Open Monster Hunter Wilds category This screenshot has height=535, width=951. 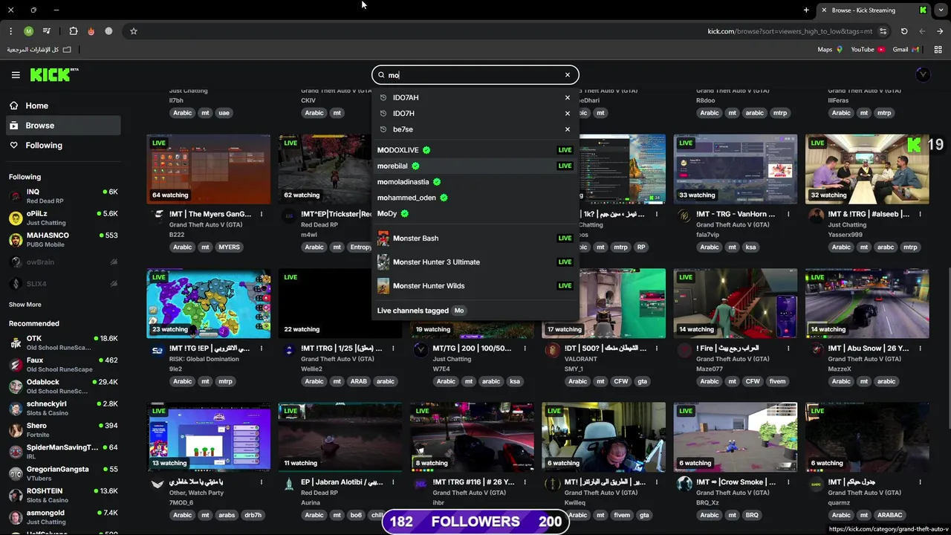click(475, 286)
